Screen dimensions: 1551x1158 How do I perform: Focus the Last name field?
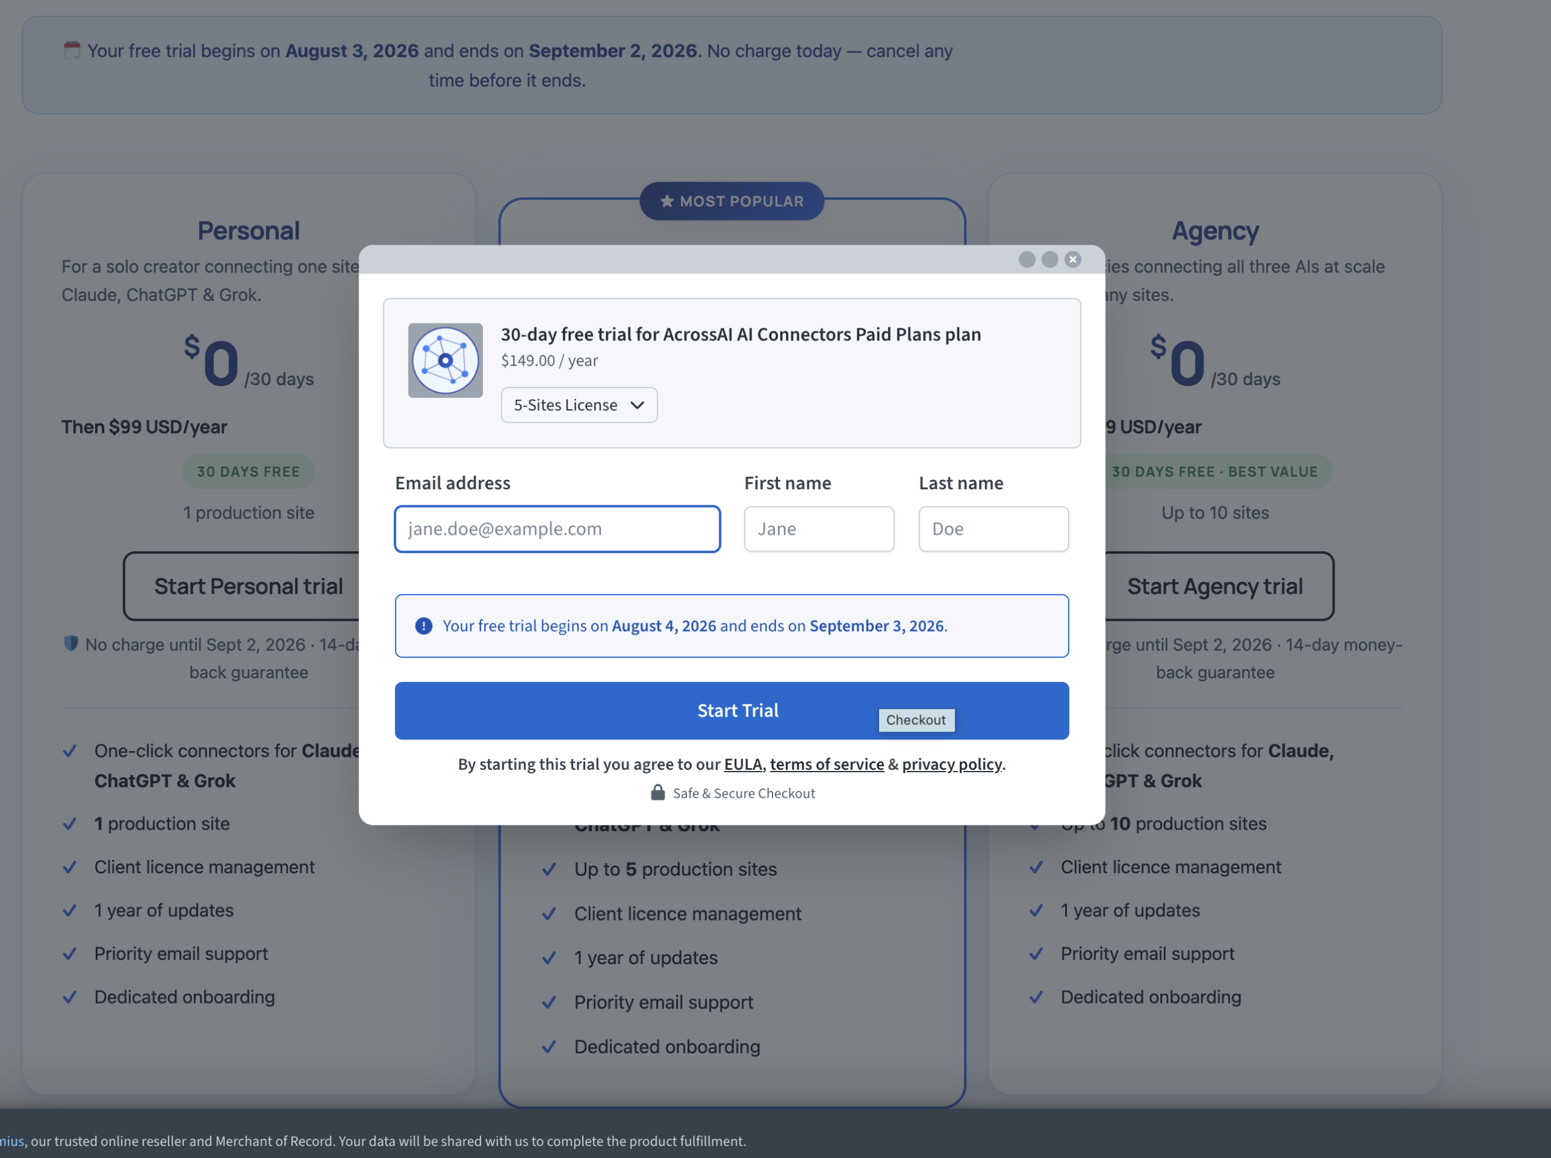(994, 529)
